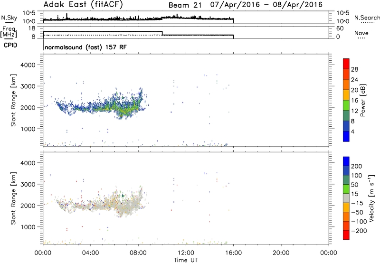
Task: Click the -50 value on the Velocity colorbar
Action: (357, 212)
